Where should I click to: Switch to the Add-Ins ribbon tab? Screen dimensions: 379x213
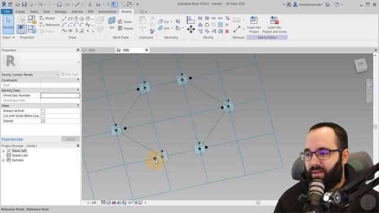pos(77,12)
